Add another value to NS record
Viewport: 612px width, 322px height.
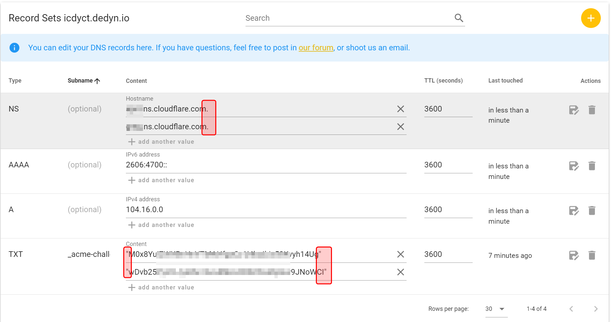point(161,142)
